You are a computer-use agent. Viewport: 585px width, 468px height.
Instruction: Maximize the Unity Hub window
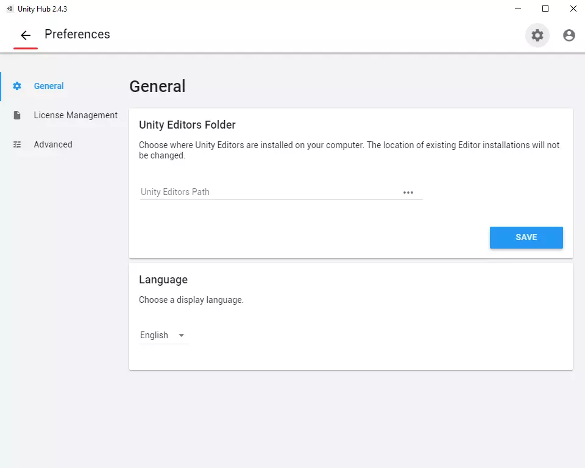coord(545,9)
